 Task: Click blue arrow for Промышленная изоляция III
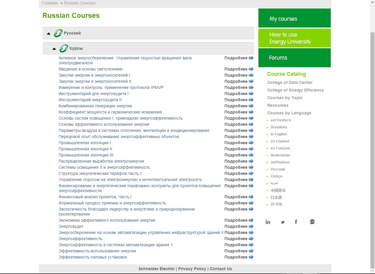[x=251, y=155]
